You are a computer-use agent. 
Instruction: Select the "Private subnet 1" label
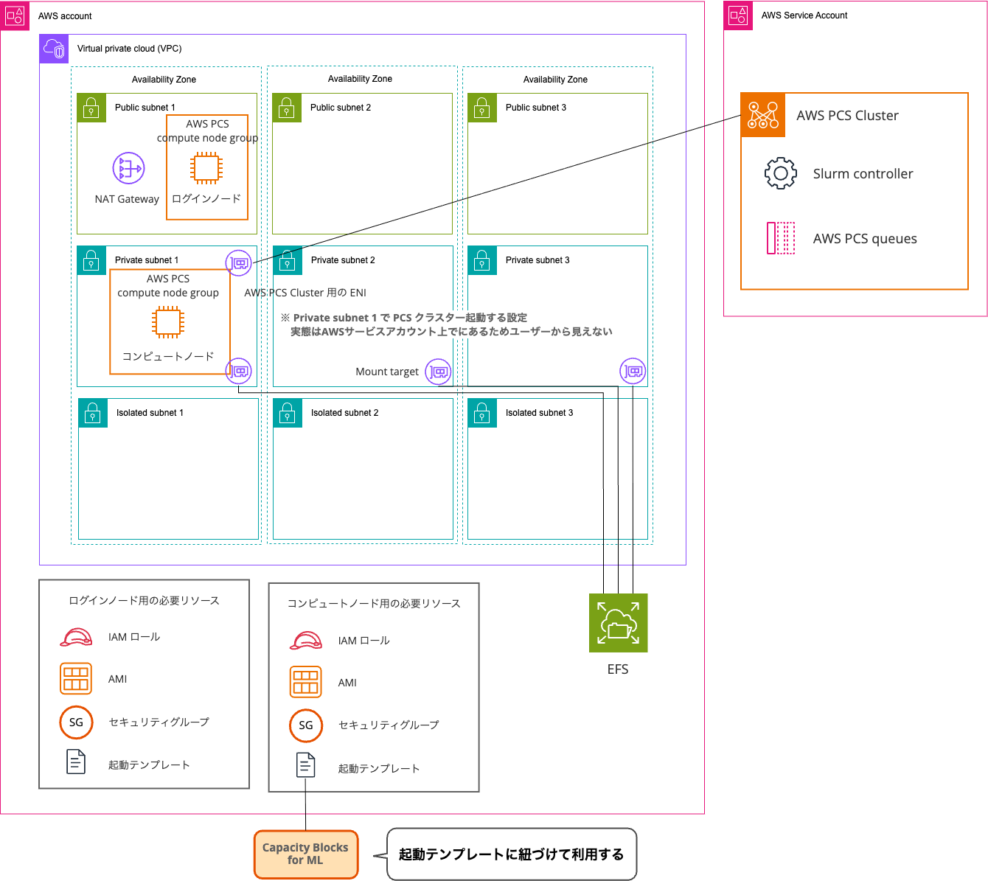pos(147,260)
